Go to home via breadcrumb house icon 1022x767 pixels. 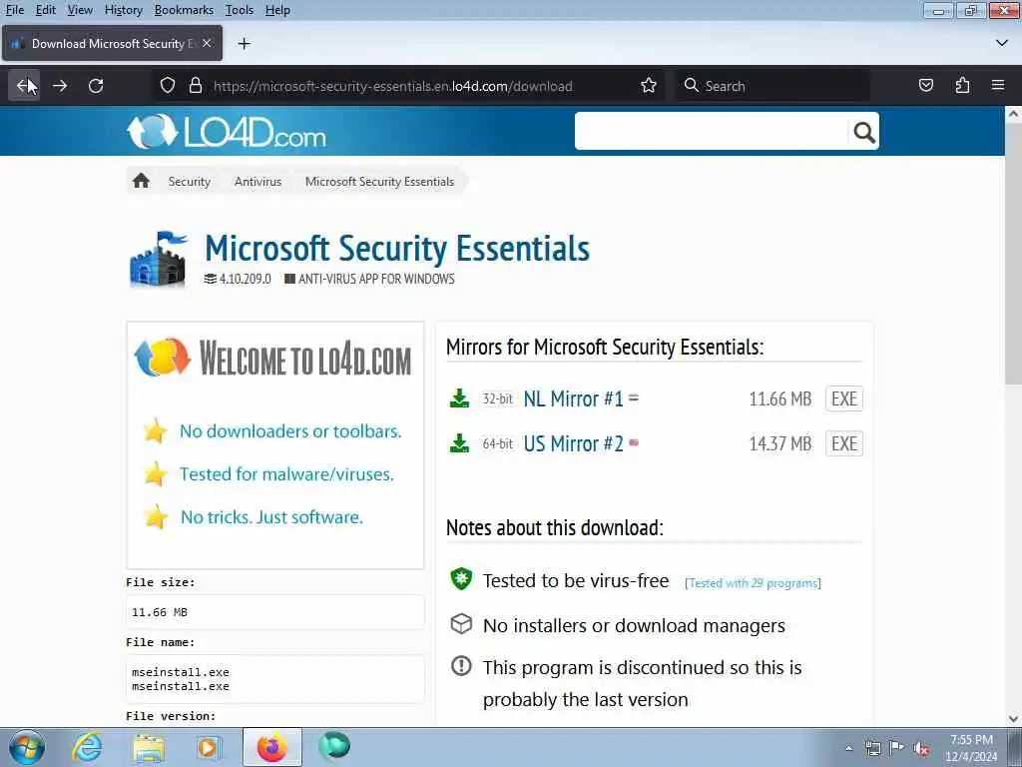pos(141,181)
